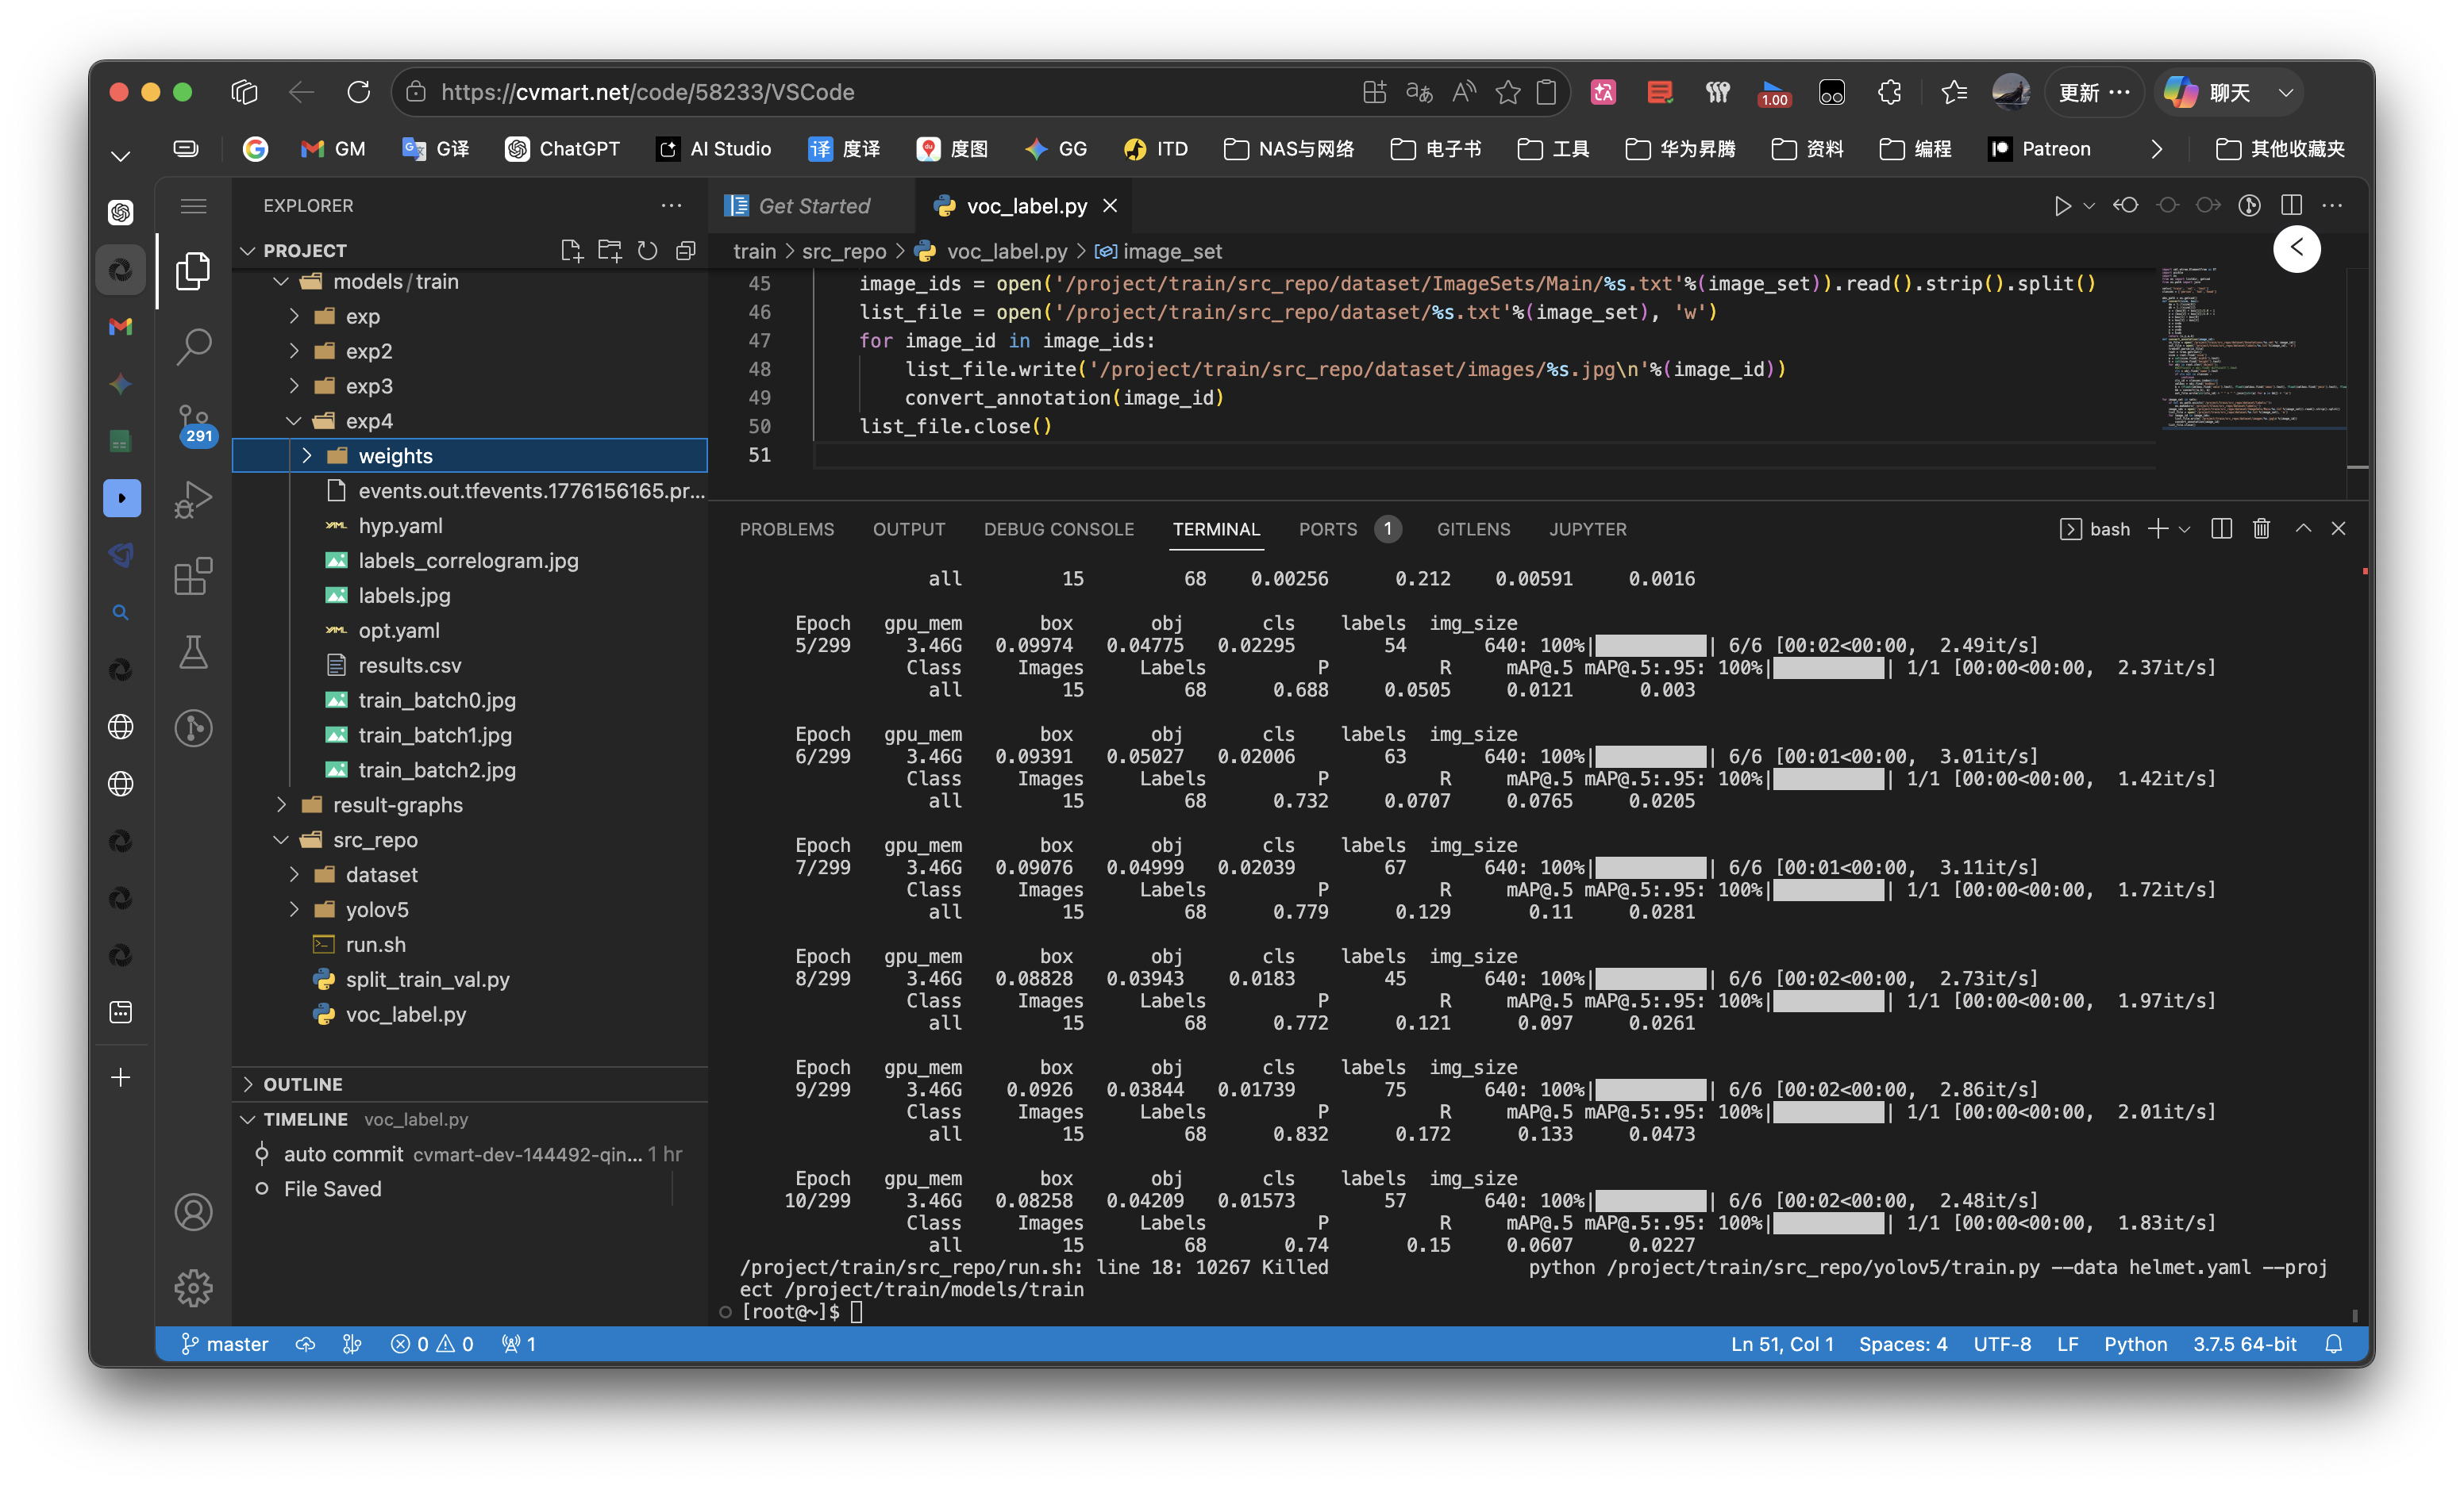
Task: Open the Manage gear icon
Action: pyautogui.click(x=193, y=1288)
